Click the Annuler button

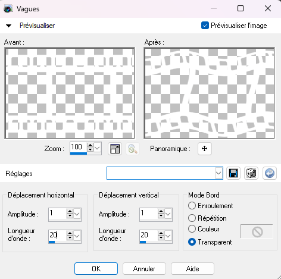(x=144, y=269)
